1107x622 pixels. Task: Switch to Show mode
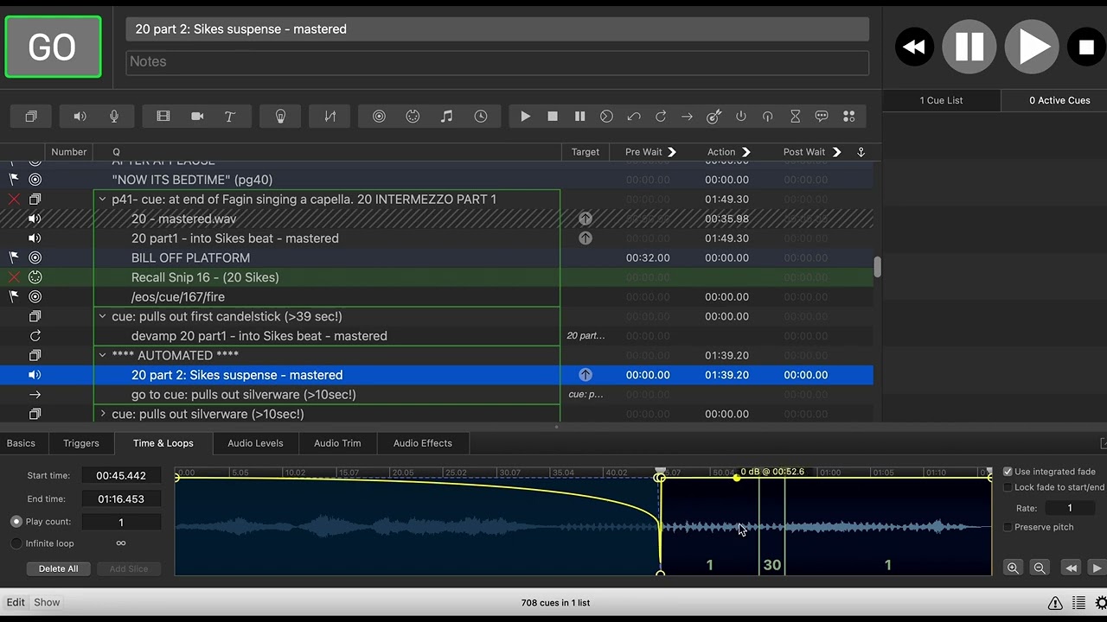tap(47, 603)
